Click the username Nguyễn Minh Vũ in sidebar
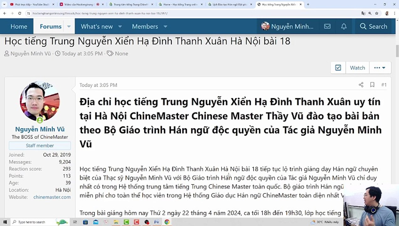This screenshot has height=226, width=399. click(40, 129)
